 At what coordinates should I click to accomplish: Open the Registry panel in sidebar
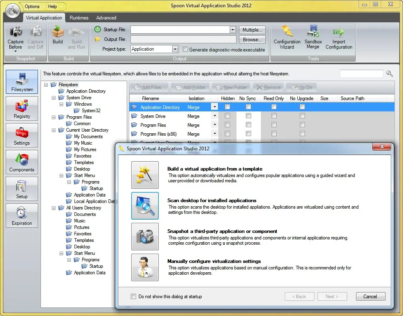coord(22,109)
